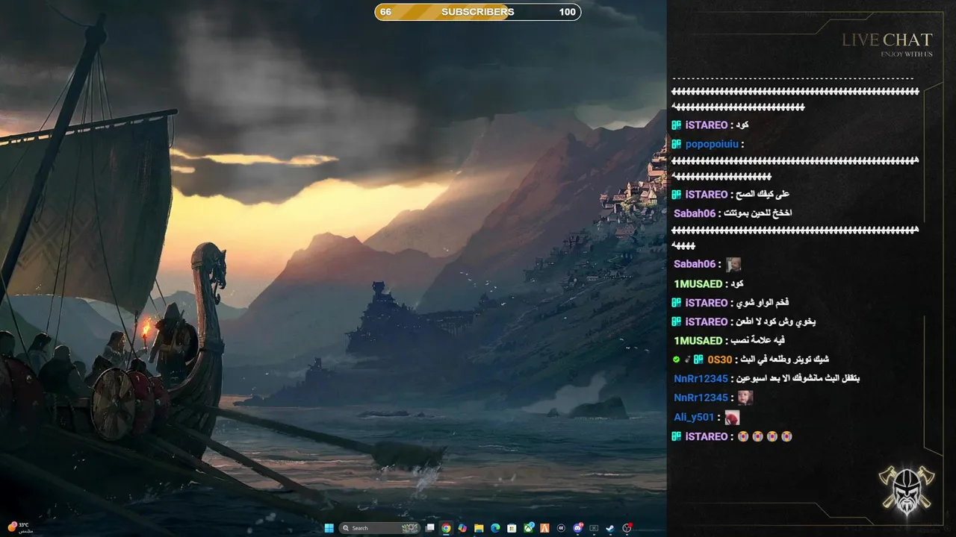
Task: Open OBS Studio from the taskbar
Action: tap(627, 528)
